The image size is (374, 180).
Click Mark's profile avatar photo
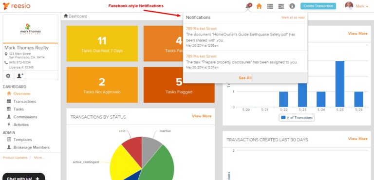[x=349, y=6]
